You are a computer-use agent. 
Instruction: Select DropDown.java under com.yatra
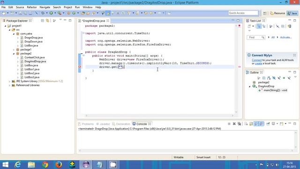tap(33, 42)
